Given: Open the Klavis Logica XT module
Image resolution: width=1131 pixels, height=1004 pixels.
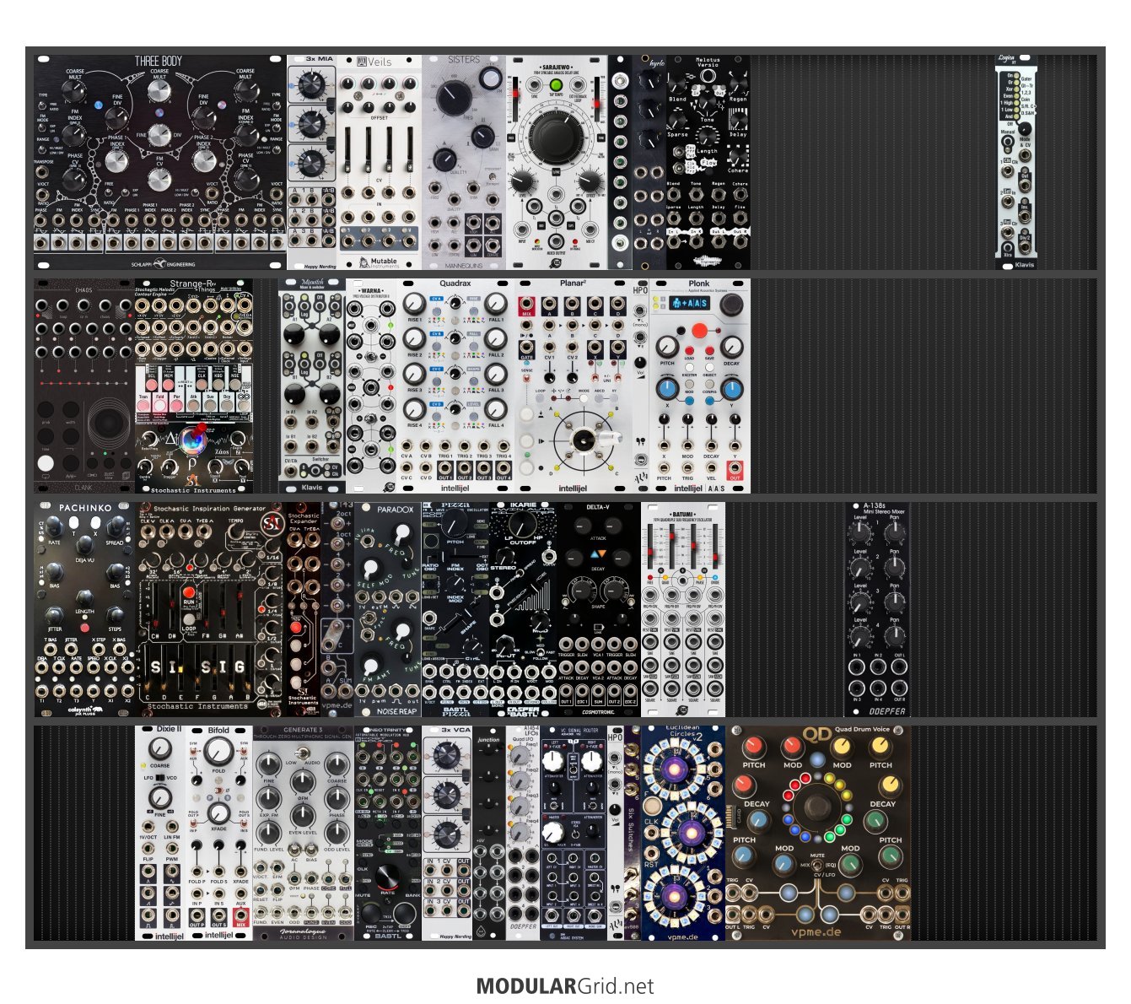Looking at the screenshot, I should [x=1016, y=163].
